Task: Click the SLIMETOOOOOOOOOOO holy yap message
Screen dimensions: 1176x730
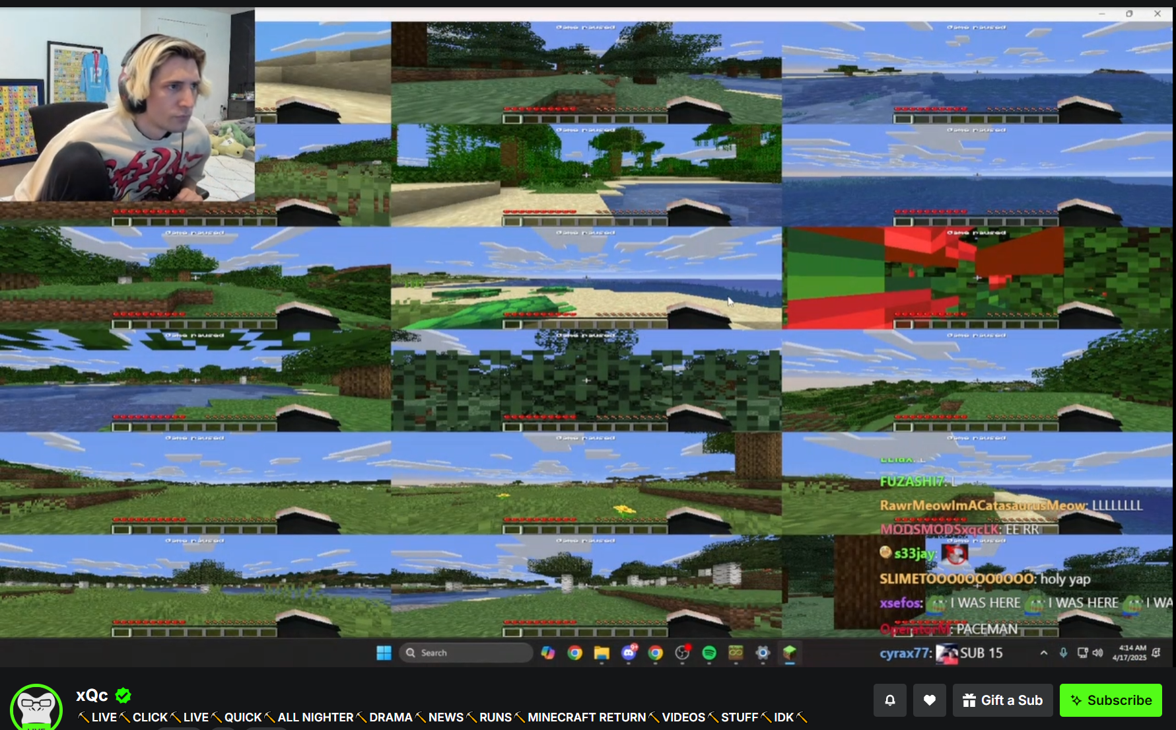Action: pos(985,579)
